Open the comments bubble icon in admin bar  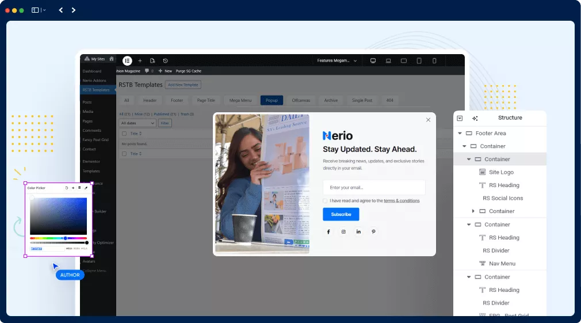(x=147, y=71)
